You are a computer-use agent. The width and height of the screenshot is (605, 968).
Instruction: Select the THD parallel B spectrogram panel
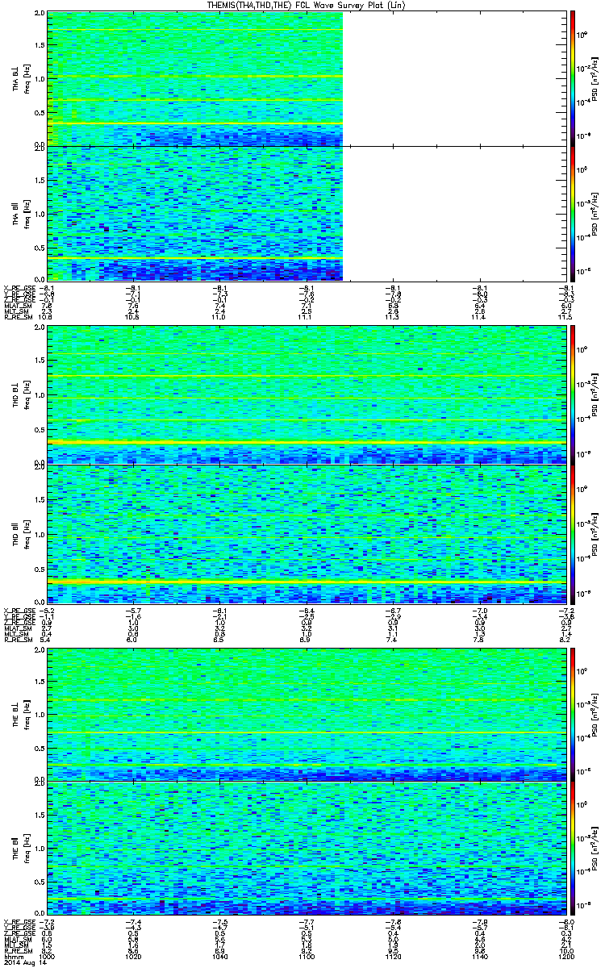(306, 533)
